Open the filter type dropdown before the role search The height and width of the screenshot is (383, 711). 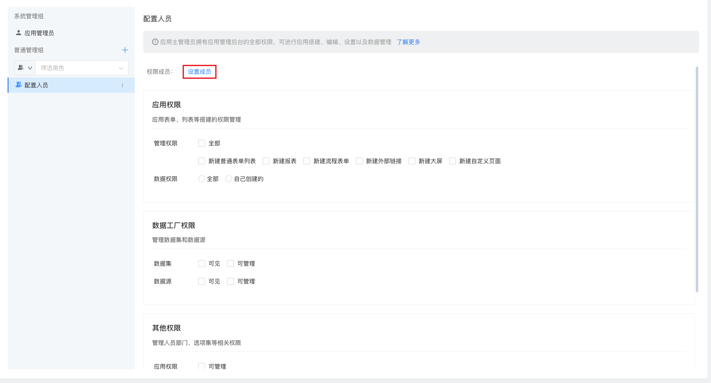(x=25, y=68)
